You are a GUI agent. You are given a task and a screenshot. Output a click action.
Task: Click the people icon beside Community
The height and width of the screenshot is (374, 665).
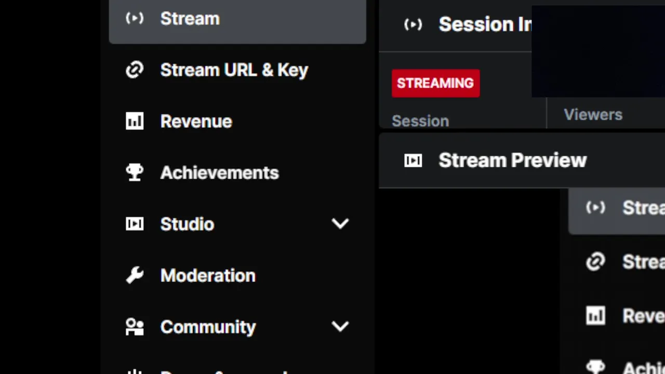[x=135, y=327]
